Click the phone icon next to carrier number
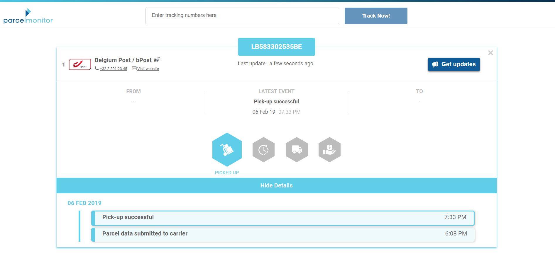555x263 pixels. pyautogui.click(x=97, y=69)
